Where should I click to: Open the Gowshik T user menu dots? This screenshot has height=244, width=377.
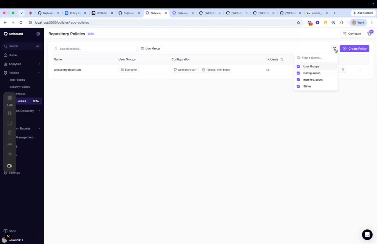pyautogui.click(x=40, y=240)
